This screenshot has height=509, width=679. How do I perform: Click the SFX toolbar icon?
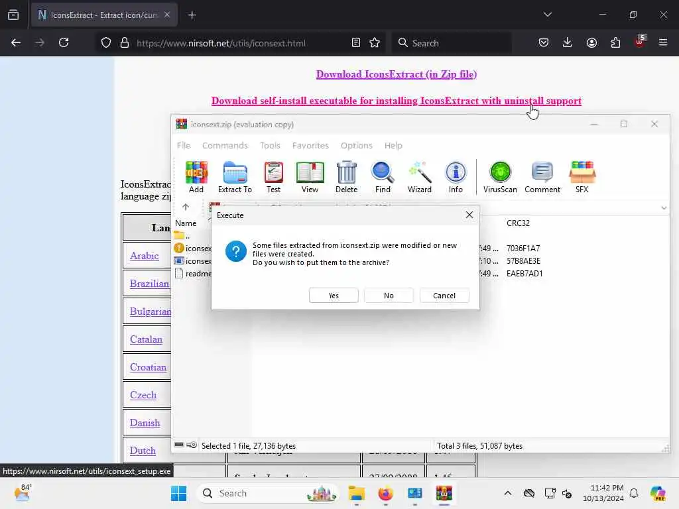pos(582,176)
